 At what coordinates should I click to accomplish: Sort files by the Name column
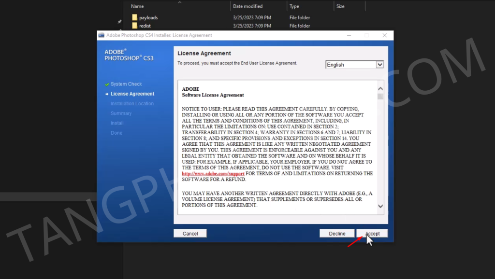click(x=137, y=6)
